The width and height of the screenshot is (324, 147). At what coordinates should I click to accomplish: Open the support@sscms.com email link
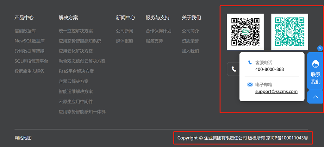tap(276, 91)
